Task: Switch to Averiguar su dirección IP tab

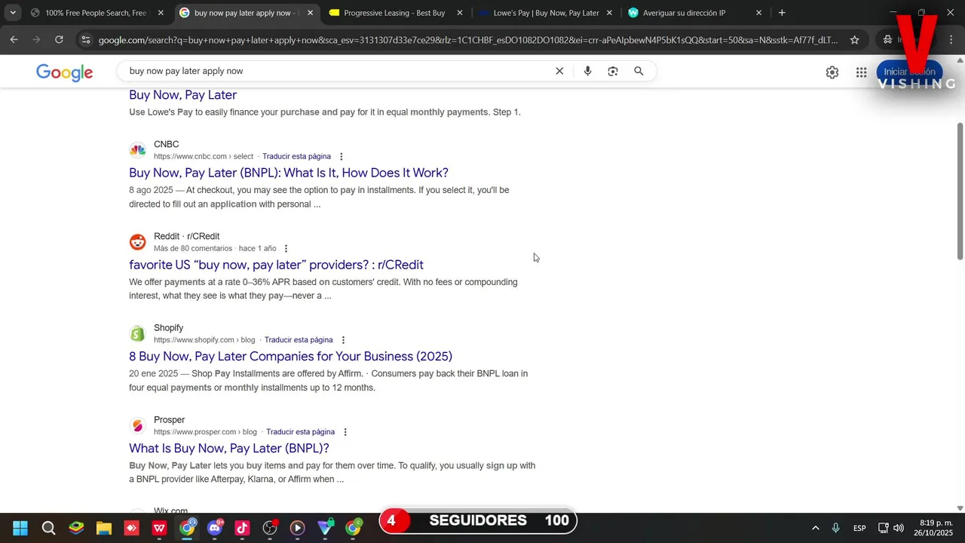Action: 694,13
